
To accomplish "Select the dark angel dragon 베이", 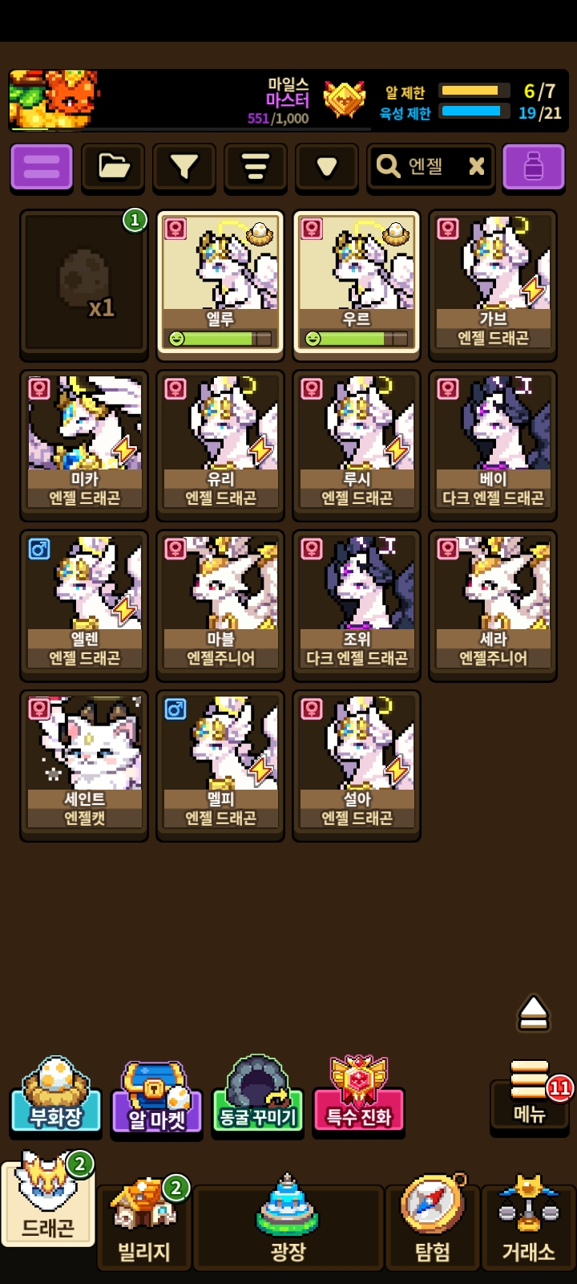I will (x=493, y=443).
